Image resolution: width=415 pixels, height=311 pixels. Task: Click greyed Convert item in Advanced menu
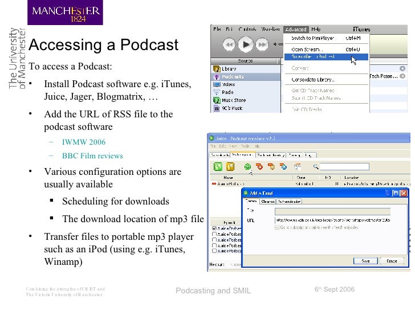pyautogui.click(x=326, y=68)
